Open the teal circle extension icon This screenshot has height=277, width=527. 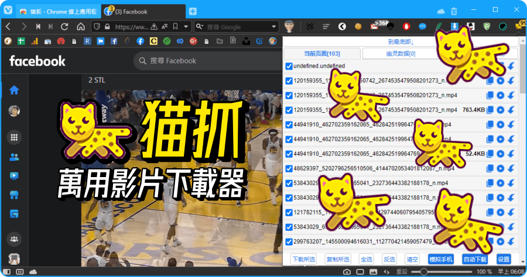(x=503, y=26)
